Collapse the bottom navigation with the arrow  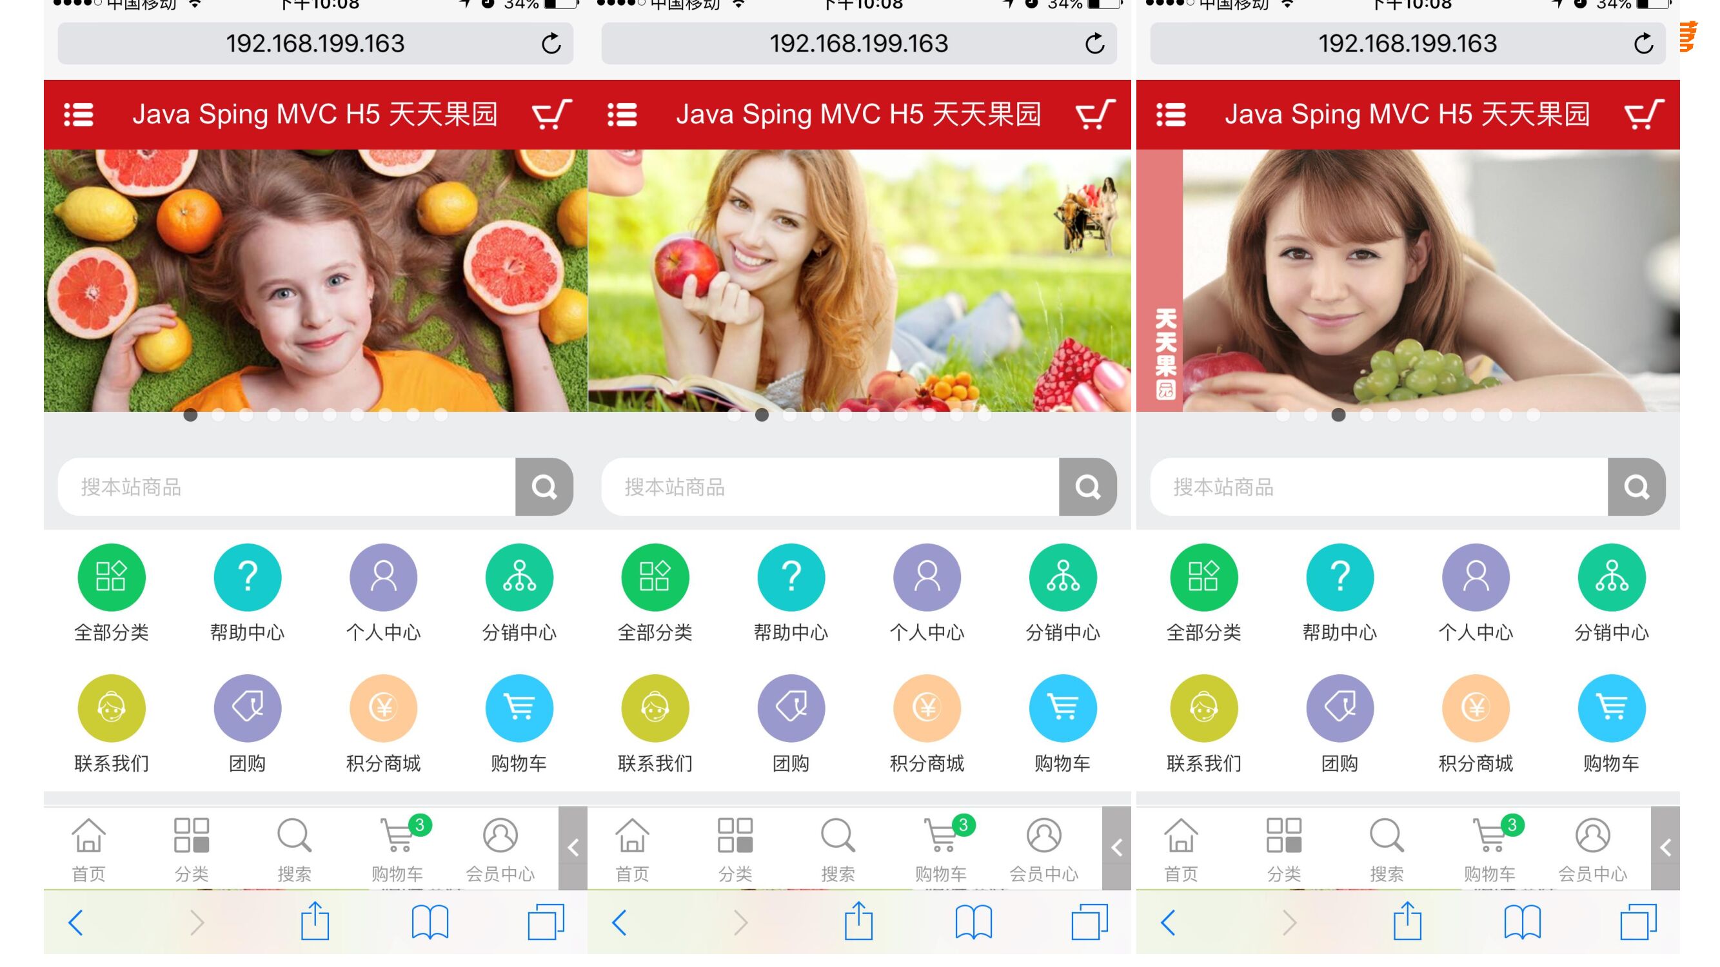click(x=573, y=849)
